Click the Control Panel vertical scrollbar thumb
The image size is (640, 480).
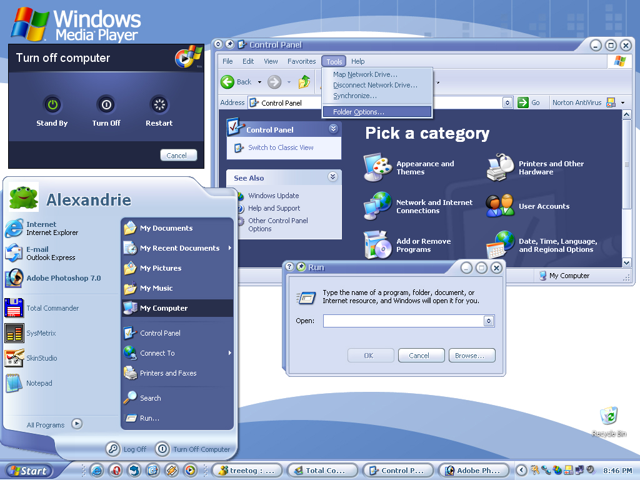[626, 164]
